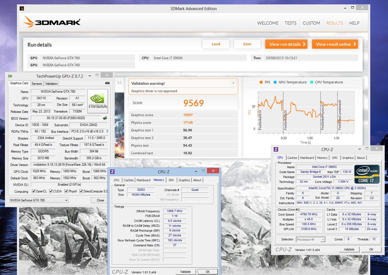Click the DRAM Frequency value 1066.7 MHz

[175, 211]
